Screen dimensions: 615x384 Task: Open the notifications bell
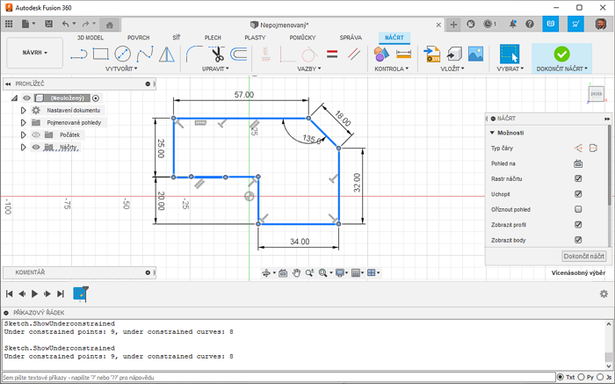(x=512, y=24)
